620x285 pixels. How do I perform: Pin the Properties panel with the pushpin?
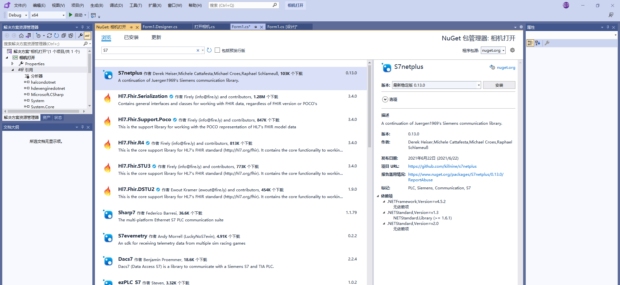pyautogui.click(x=608, y=27)
